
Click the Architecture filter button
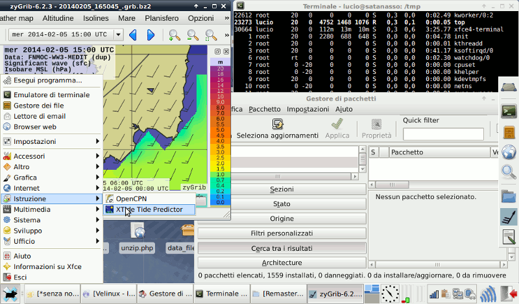coord(282,263)
